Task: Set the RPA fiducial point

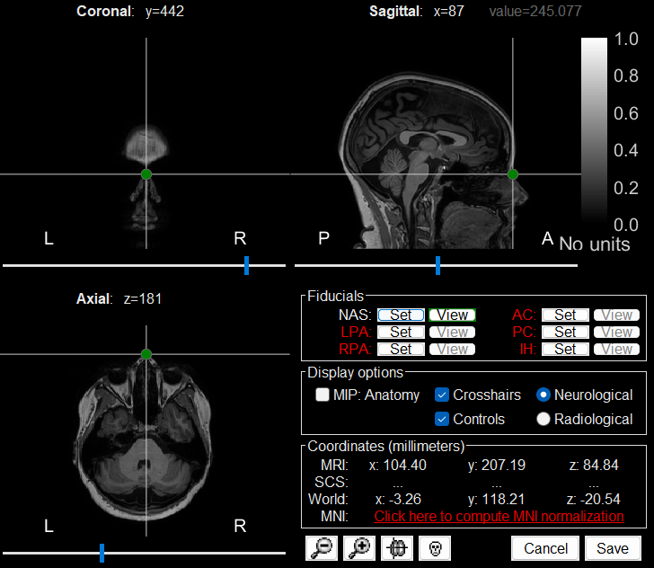Action: click(x=401, y=349)
